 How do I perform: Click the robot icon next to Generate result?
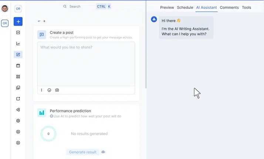(103, 152)
